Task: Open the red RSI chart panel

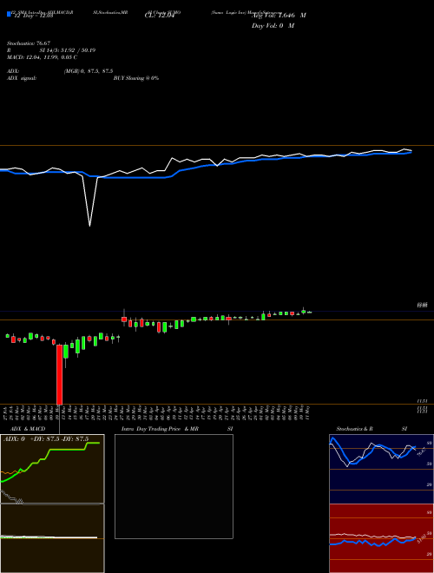Action: point(381,538)
